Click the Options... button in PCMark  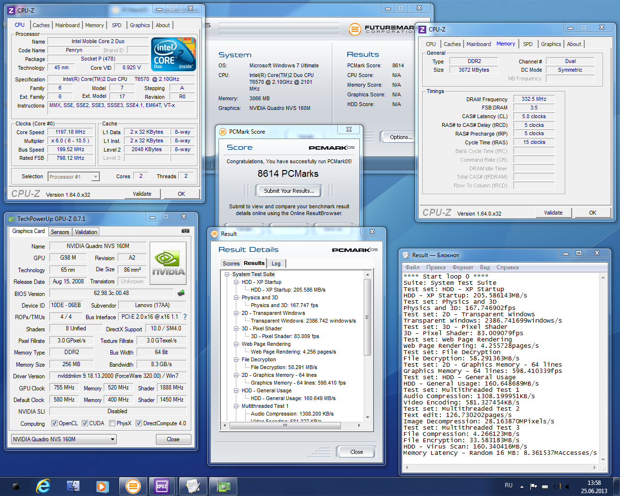pos(401,137)
